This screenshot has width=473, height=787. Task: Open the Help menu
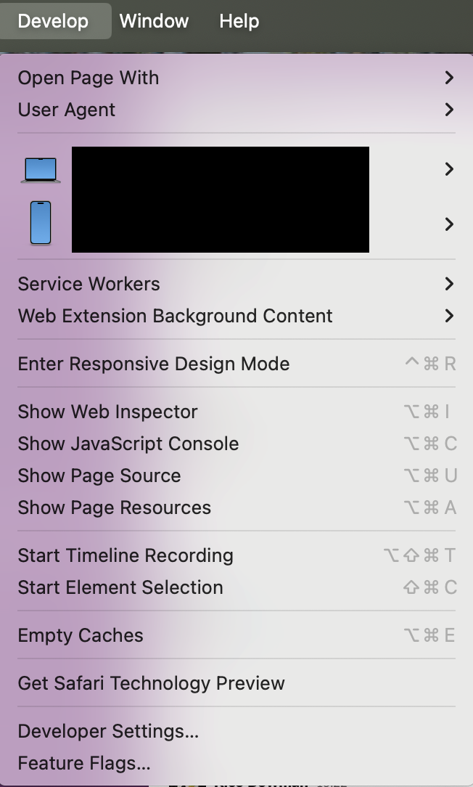239,21
